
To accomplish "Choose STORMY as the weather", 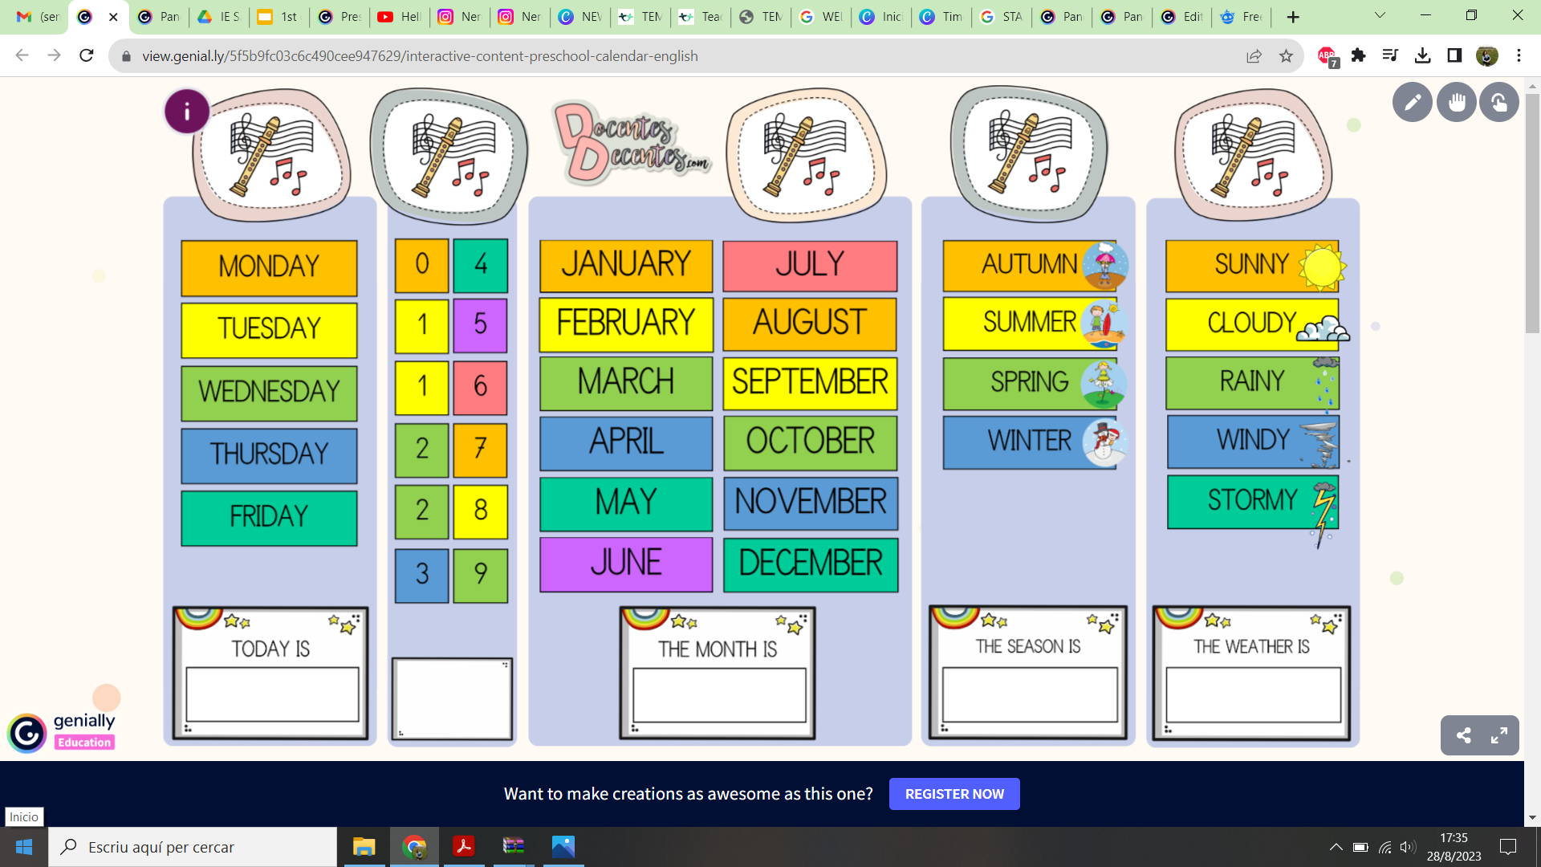I will (1250, 502).
